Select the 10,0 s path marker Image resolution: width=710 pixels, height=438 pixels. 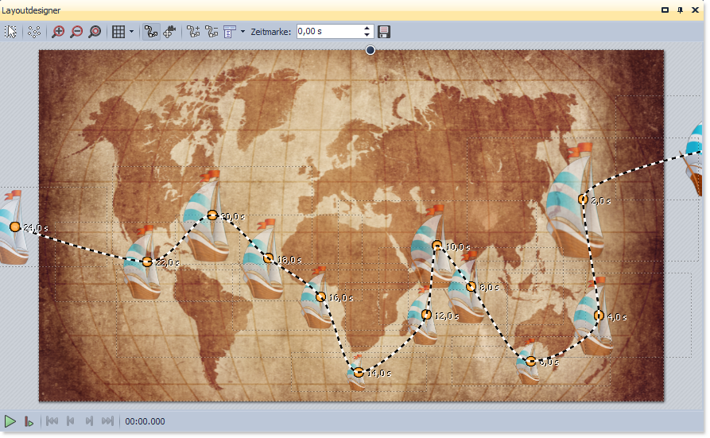(x=436, y=245)
